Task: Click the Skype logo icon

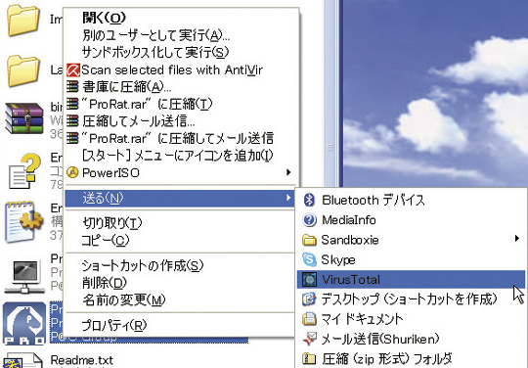Action: [x=309, y=259]
